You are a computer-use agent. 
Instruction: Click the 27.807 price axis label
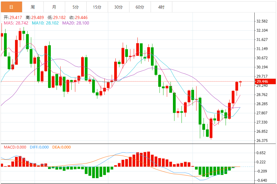pos(262,113)
